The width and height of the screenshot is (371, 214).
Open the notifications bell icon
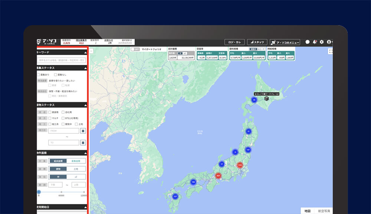coord(315,42)
